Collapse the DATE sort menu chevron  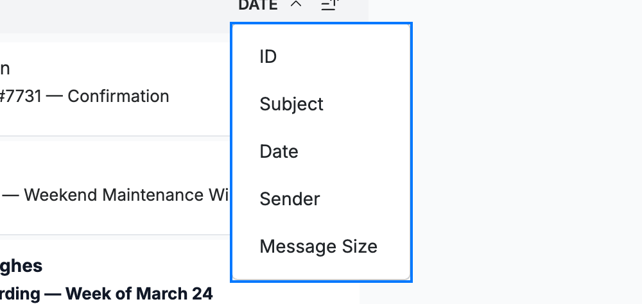tap(295, 4)
